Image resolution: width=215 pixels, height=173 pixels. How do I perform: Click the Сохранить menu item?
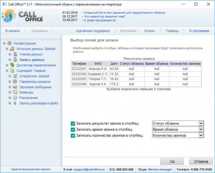[40, 31]
